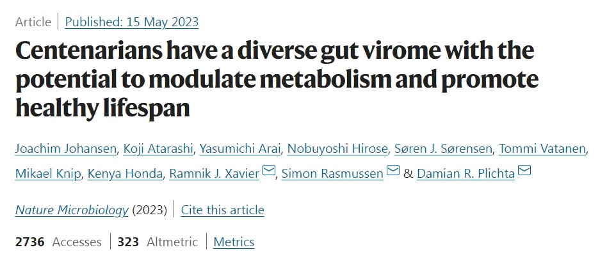Open the Published: 15 May 2023 link
The height and width of the screenshot is (259, 607).
pos(132,22)
